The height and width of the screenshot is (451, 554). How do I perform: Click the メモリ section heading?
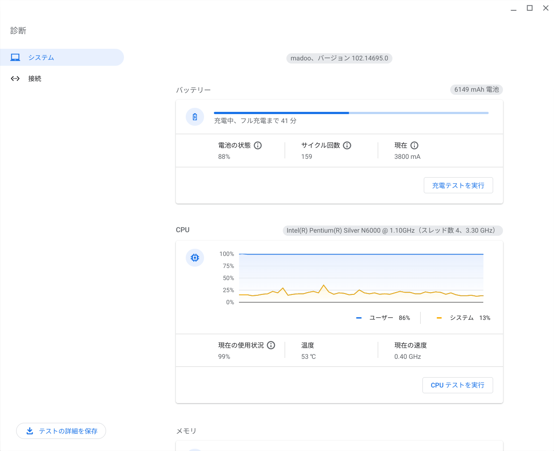pyautogui.click(x=186, y=431)
